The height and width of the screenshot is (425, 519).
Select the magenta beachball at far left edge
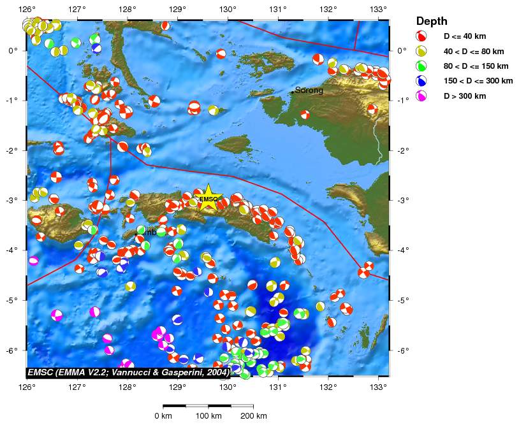coord(33,260)
